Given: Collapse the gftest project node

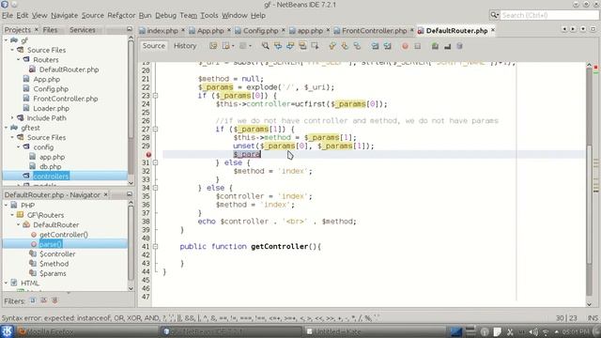Looking at the screenshot, I should 6,128.
